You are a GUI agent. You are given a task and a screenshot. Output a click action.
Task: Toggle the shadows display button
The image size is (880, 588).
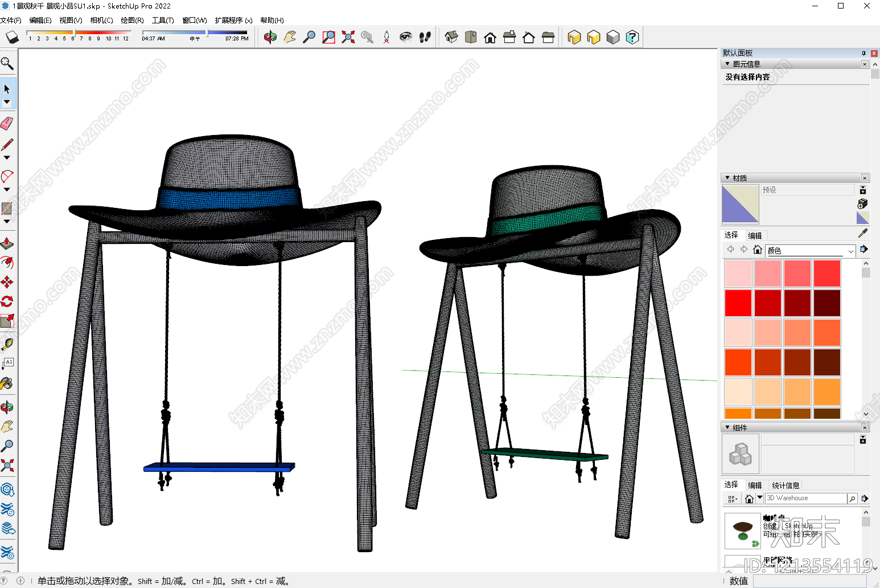(x=13, y=37)
